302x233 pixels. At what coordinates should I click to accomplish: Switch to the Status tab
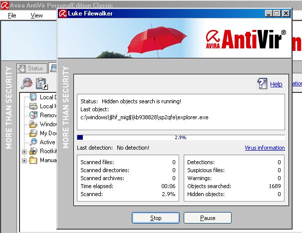32,68
